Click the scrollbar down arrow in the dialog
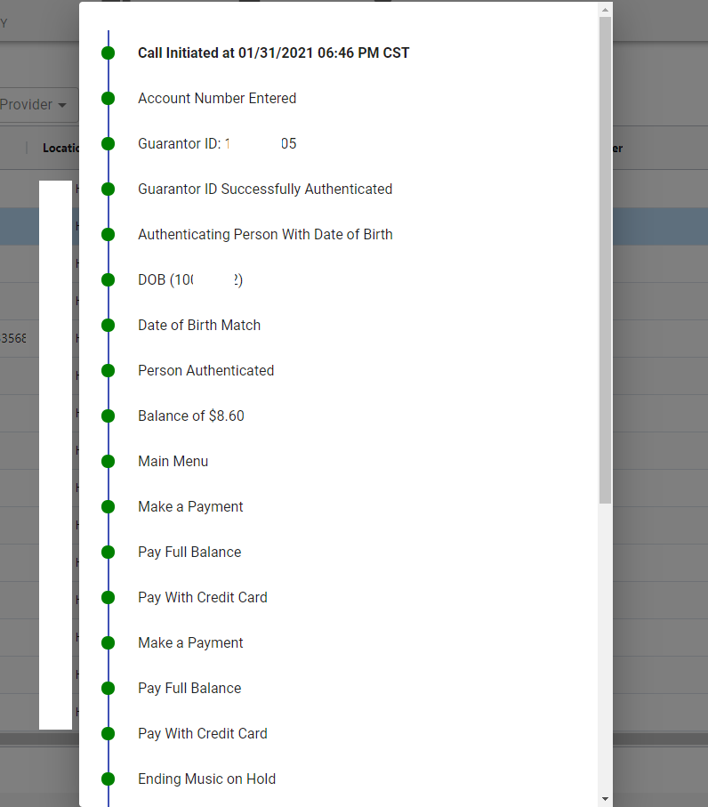This screenshot has height=807, width=708. (x=605, y=799)
